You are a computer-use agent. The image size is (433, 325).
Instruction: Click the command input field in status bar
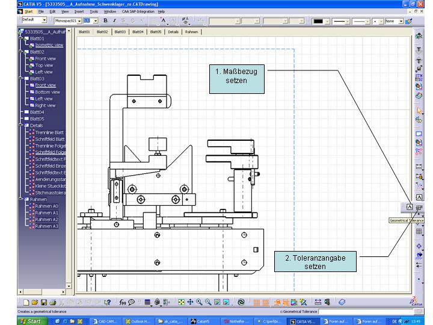366,312
